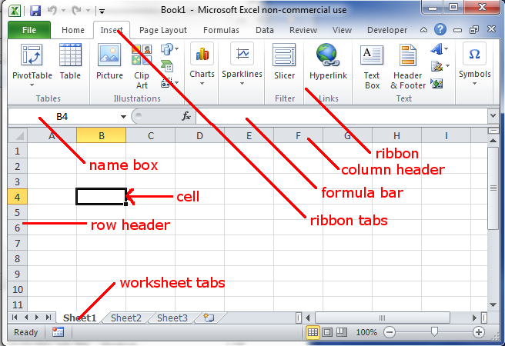The width and height of the screenshot is (505, 346).
Task: Click the Redo arrow in quick access toolbar
Action: coord(76,11)
